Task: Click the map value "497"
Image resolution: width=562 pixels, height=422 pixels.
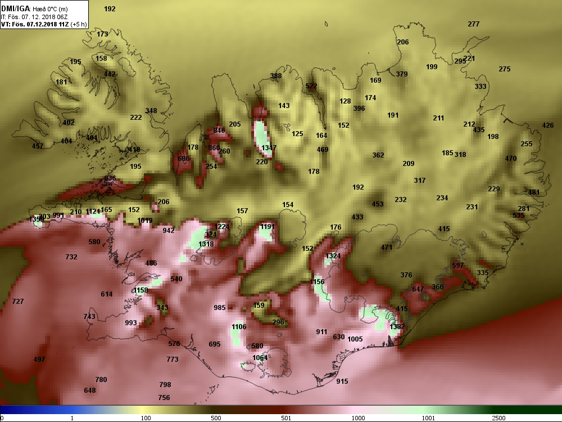Action: (39, 359)
